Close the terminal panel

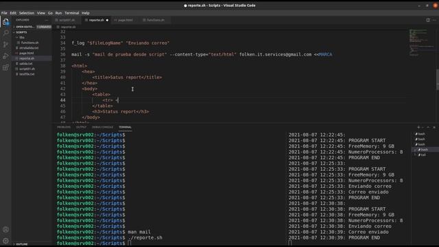click(x=434, y=127)
